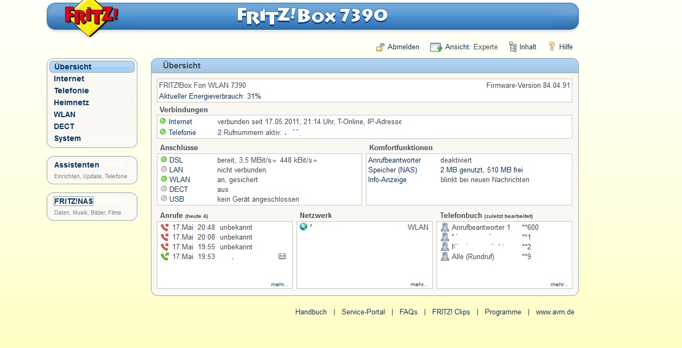Screen dimensions: 682x348
Task: Click outgoing call icon at 19:53
Action: (165, 257)
